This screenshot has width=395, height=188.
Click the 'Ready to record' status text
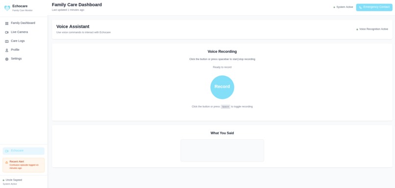[x=222, y=67]
